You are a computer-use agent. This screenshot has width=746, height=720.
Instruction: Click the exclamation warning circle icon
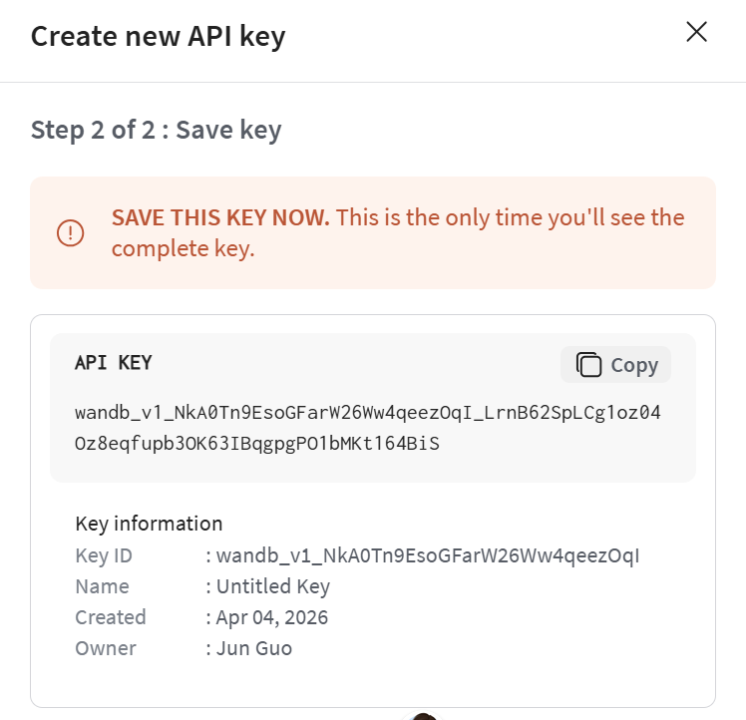71,233
